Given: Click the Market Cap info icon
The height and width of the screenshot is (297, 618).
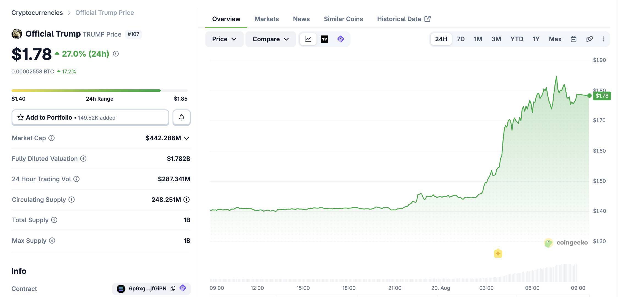Looking at the screenshot, I should point(51,138).
